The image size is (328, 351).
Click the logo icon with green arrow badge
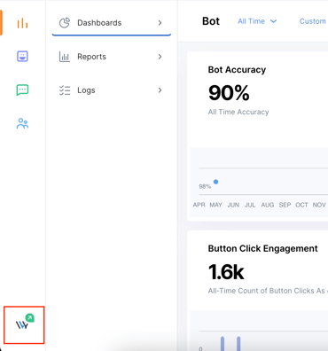[x=24, y=323]
